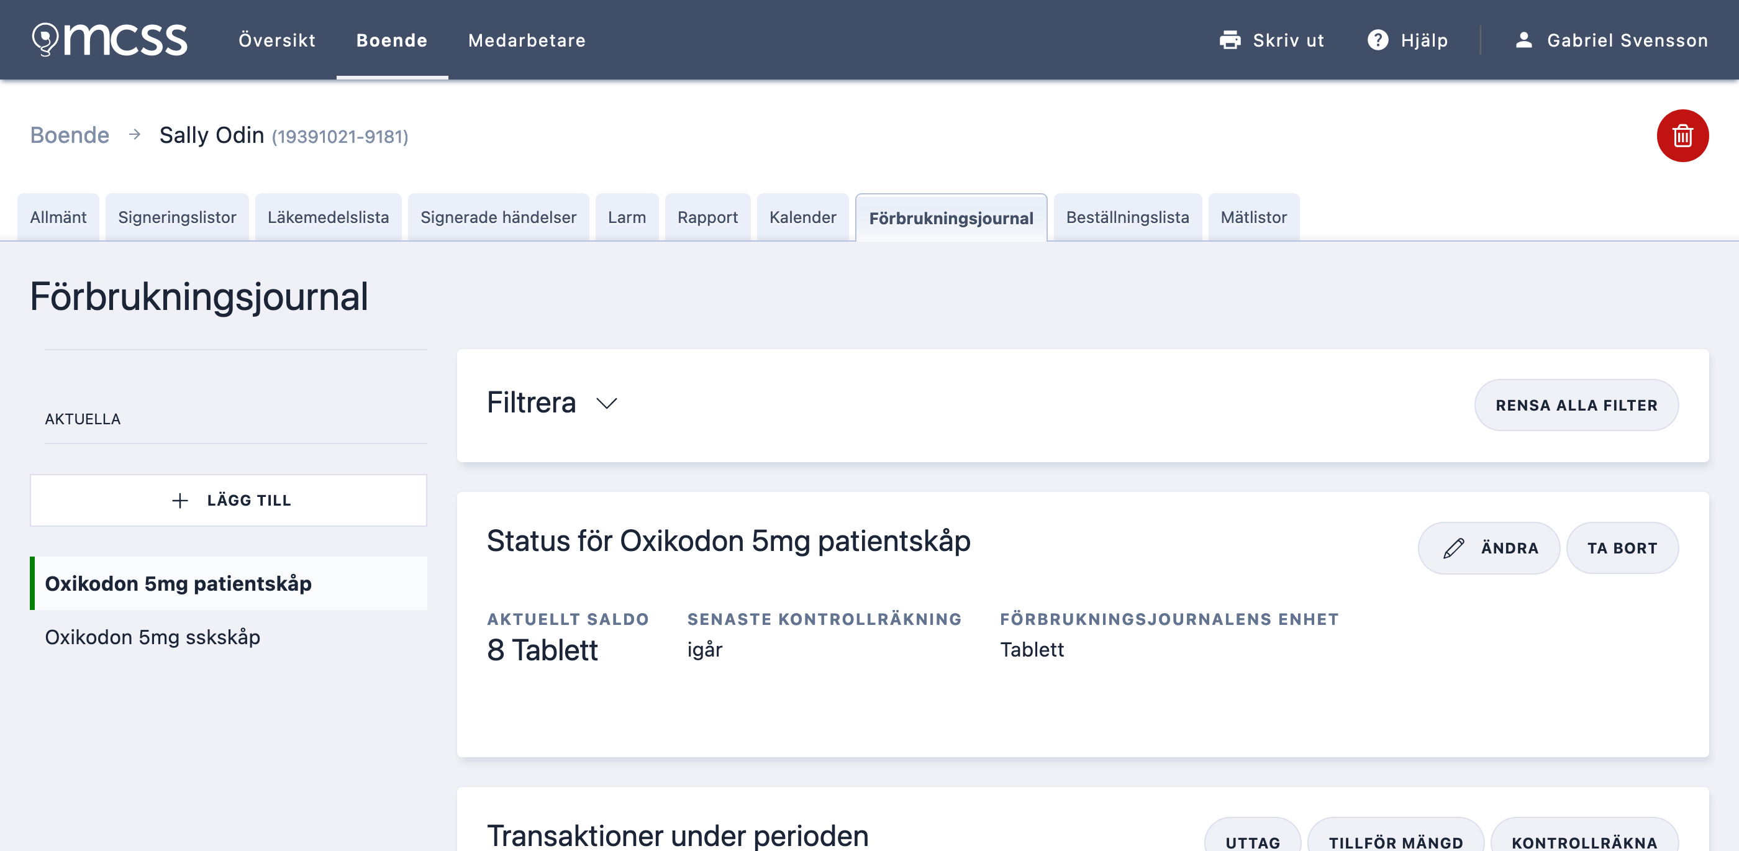Click the question mark help icon
The width and height of the screenshot is (1739, 851).
tap(1378, 40)
